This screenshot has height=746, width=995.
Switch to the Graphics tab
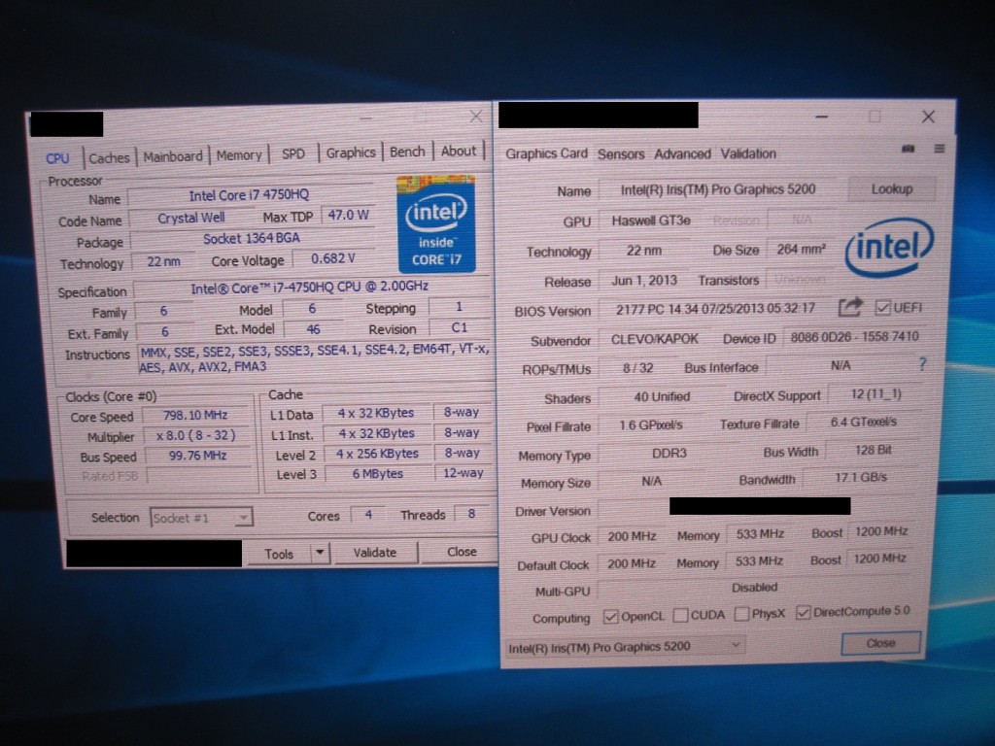pyautogui.click(x=351, y=153)
